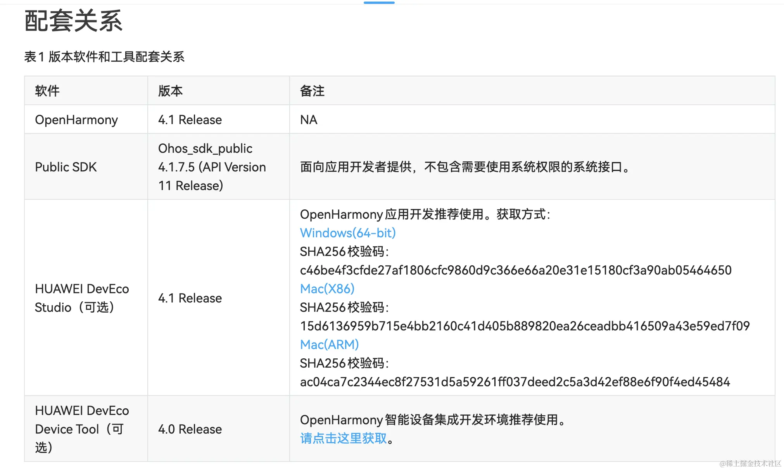Click the 4.0 Release version cell
Viewport: 784px width, 470px height.
coord(190,429)
